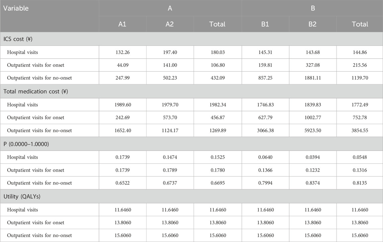The image size is (383, 242).
Task: Select the group A header cell
Action: click(x=170, y=8)
